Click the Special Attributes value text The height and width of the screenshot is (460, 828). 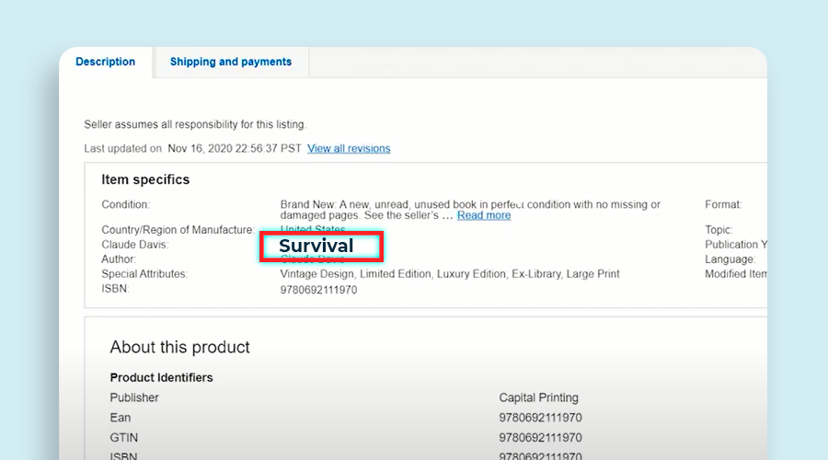tap(449, 274)
